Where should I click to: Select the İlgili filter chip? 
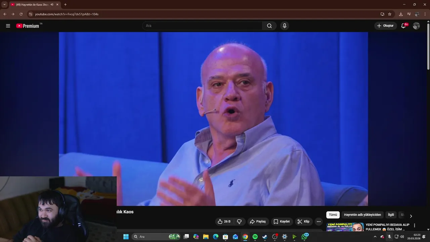[391, 215]
